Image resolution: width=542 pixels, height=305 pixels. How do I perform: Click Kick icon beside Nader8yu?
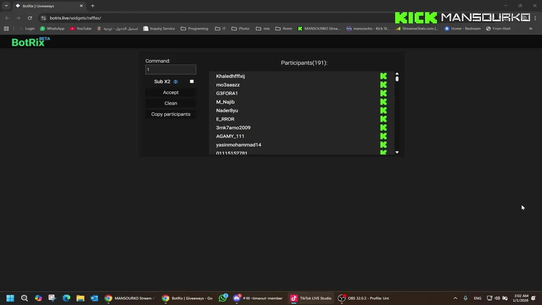pyautogui.click(x=384, y=111)
